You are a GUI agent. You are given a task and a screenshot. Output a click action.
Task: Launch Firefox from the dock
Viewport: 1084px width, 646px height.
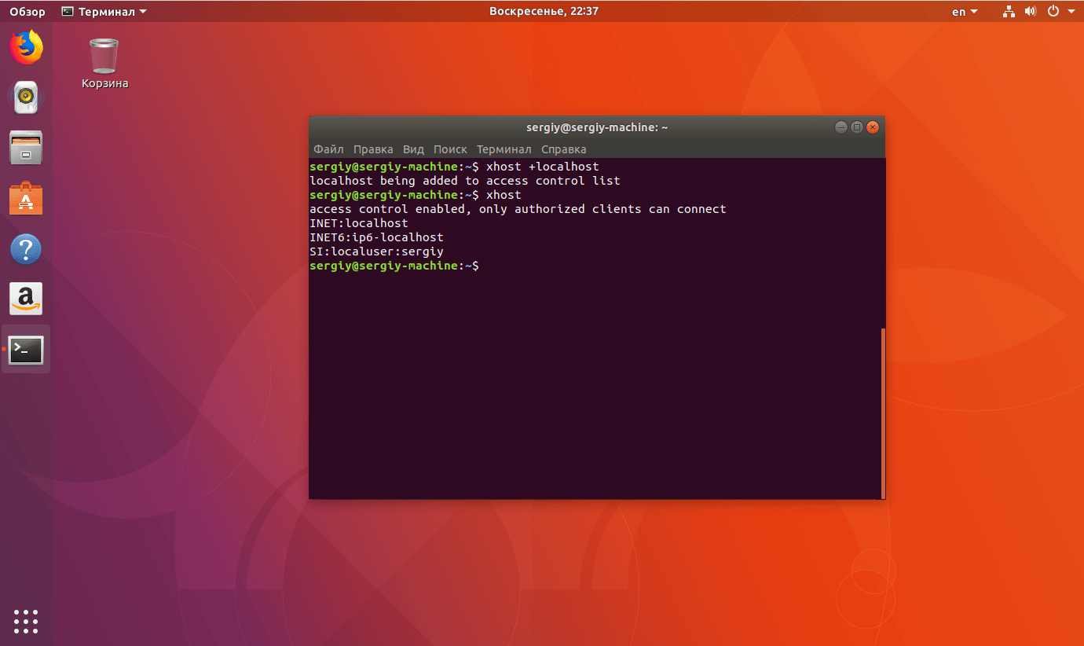coord(26,47)
